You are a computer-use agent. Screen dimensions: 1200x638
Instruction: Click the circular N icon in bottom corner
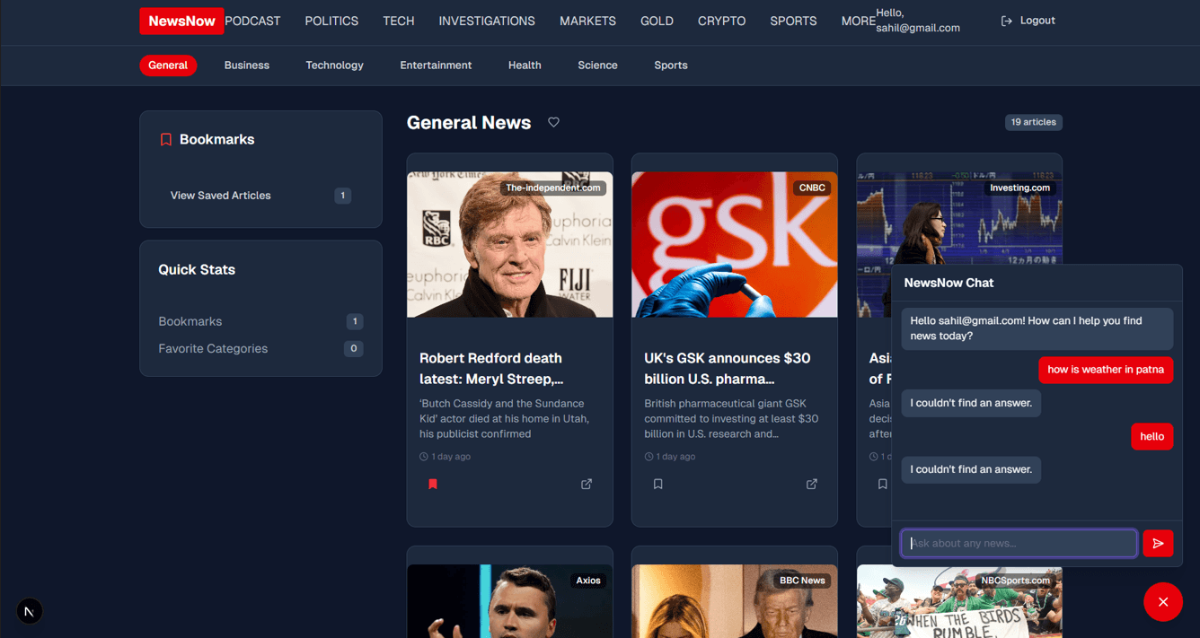pyautogui.click(x=29, y=610)
